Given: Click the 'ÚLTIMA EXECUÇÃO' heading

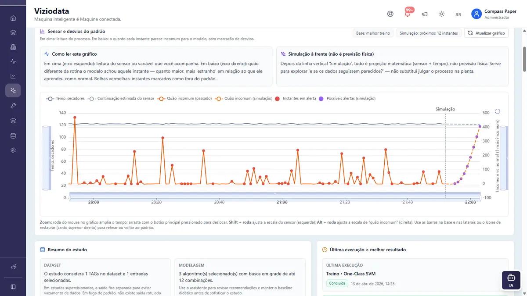Looking at the screenshot, I should 344,265.
